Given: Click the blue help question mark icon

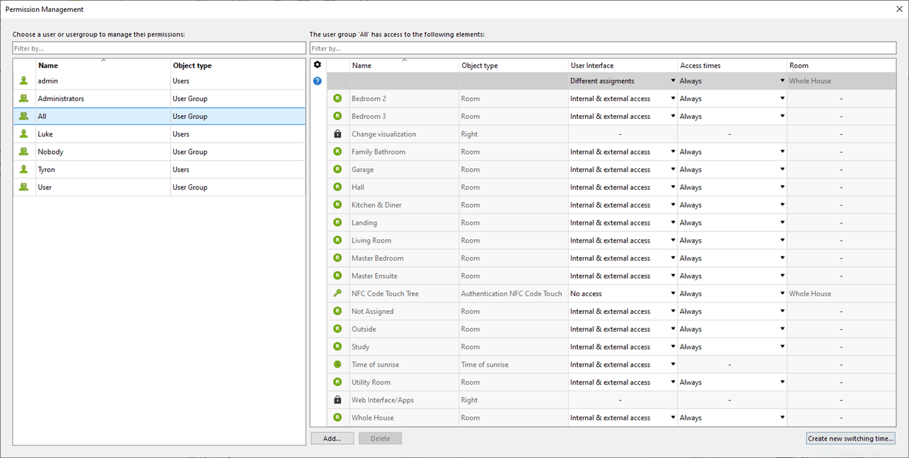Looking at the screenshot, I should (x=317, y=81).
